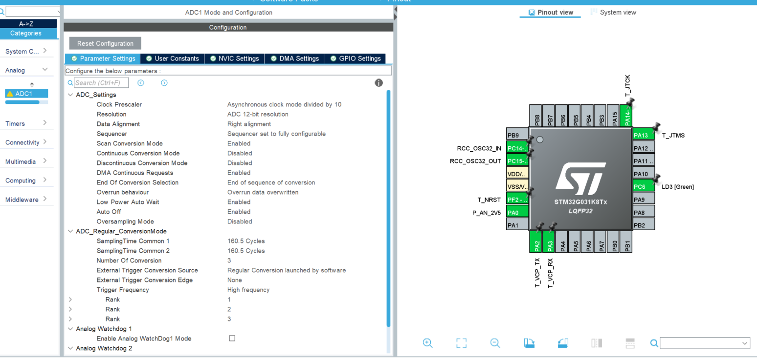Screen dimensions: 757x359
Task: Zoom in on the pinout view
Action: tap(428, 343)
